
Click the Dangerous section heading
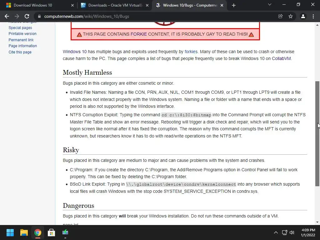pos(78,206)
